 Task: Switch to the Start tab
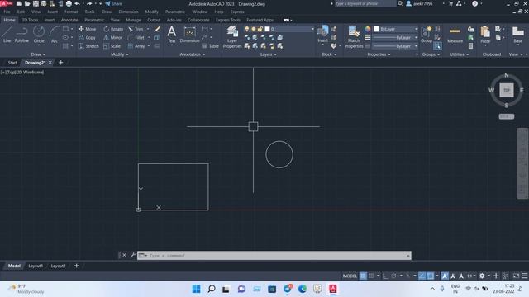coord(12,63)
